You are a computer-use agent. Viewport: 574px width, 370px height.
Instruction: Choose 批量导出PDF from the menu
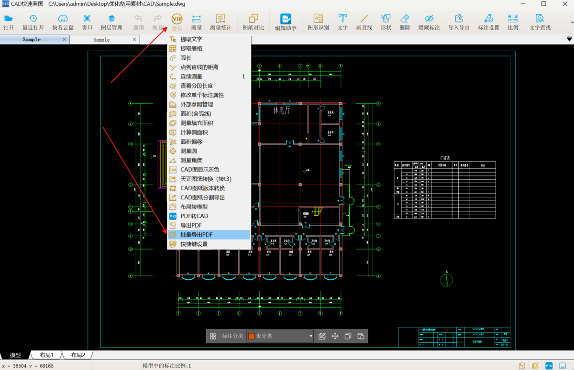point(197,235)
